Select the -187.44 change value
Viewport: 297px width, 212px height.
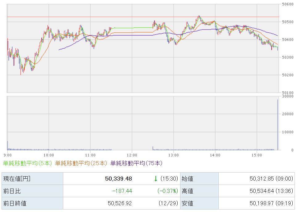[x=122, y=191]
